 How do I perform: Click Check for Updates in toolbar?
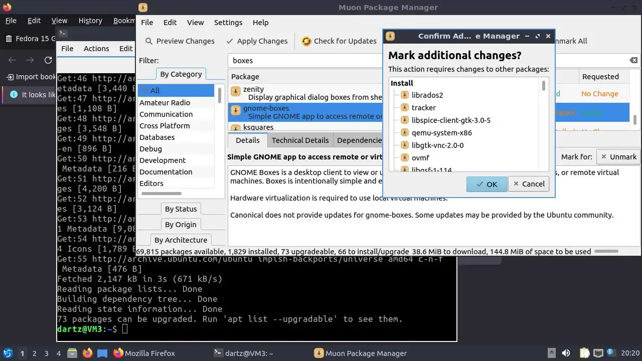coord(339,41)
